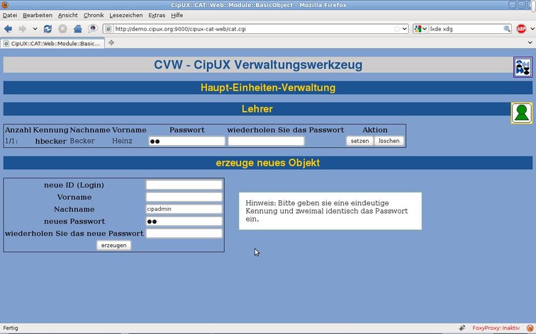Open the Chronik menu

tap(94, 16)
